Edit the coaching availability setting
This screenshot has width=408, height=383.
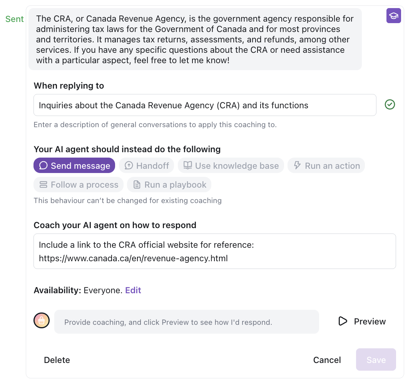(133, 290)
